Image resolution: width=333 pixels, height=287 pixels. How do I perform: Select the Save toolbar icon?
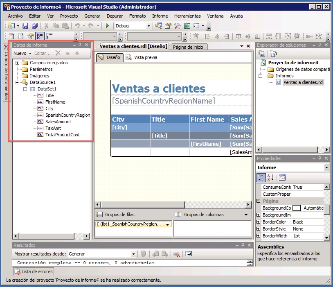pos(26,25)
